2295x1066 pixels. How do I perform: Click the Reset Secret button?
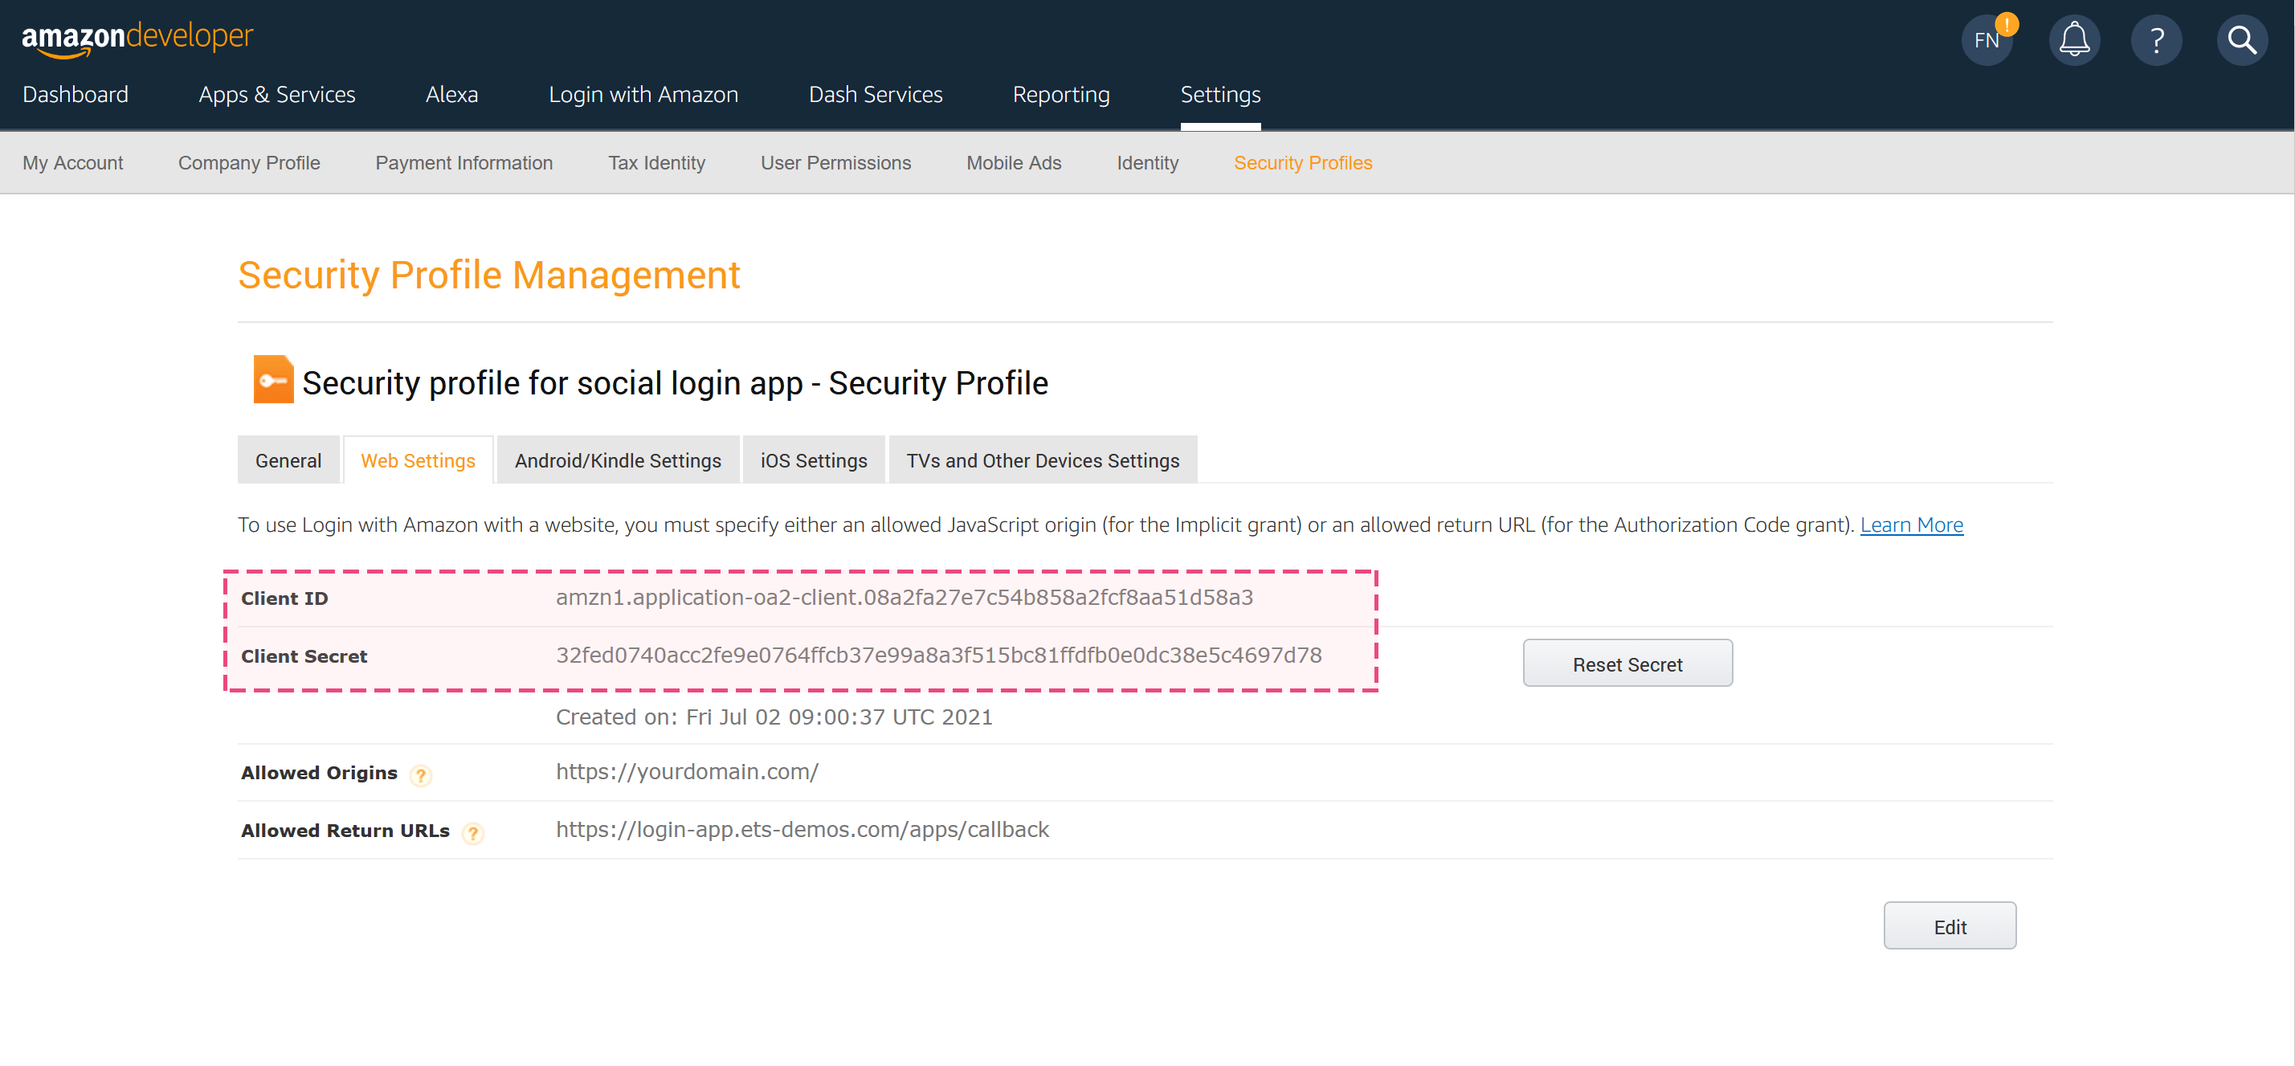pyautogui.click(x=1627, y=664)
